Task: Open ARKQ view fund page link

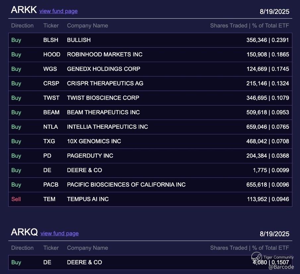Action: (59, 233)
